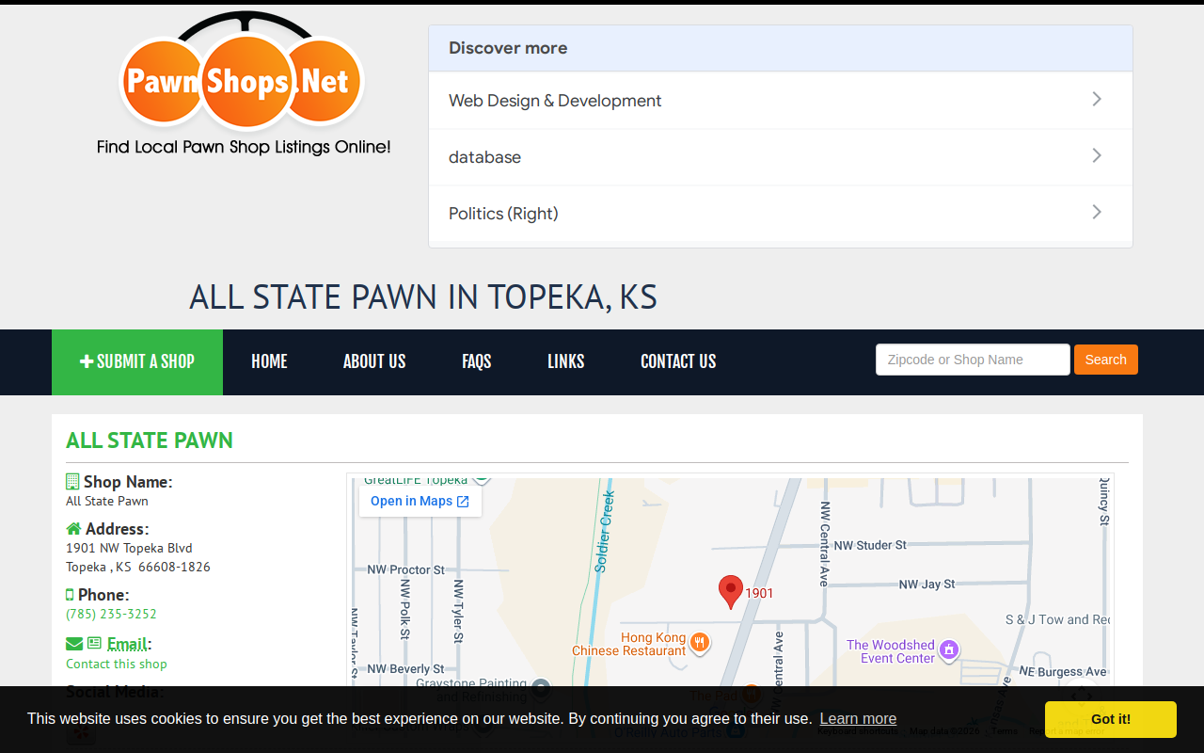
Task: Click Topeka, KS 66608-1826 text
Action: pos(138,567)
